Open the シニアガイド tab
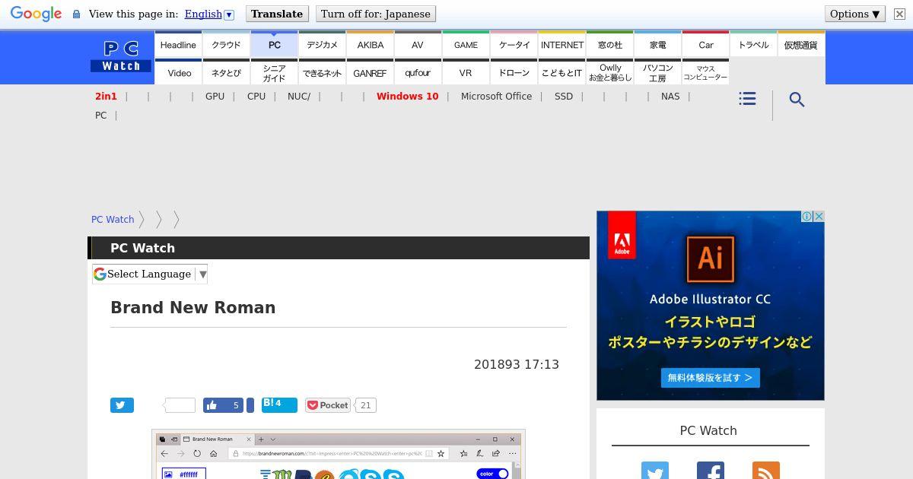Screen dimensions: 913x479 click(274, 73)
